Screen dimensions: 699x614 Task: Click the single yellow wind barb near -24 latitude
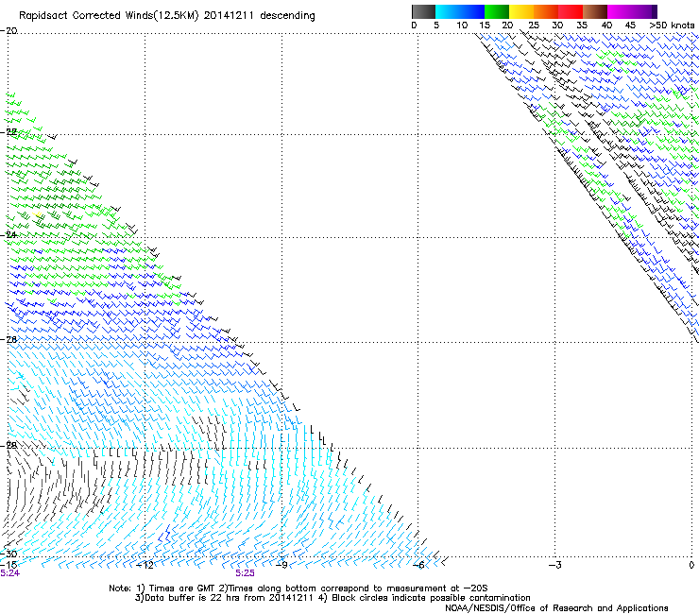click(x=38, y=215)
